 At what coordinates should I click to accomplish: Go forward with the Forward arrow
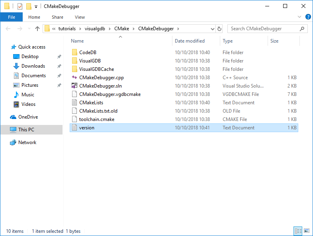pyautogui.click(x=20, y=29)
